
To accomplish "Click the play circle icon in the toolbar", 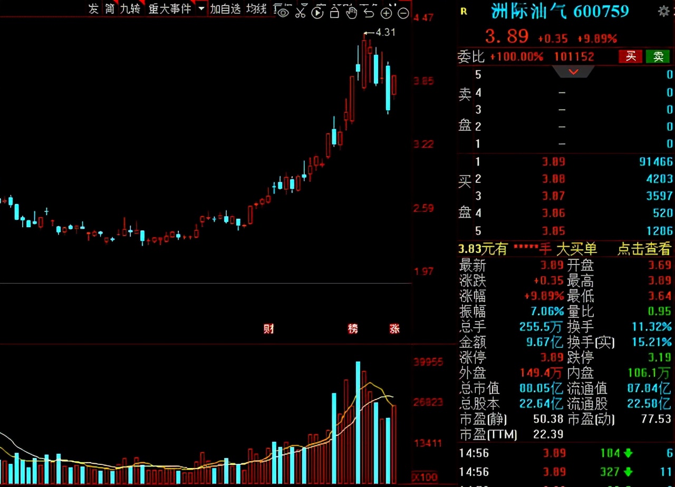I will click(x=317, y=13).
